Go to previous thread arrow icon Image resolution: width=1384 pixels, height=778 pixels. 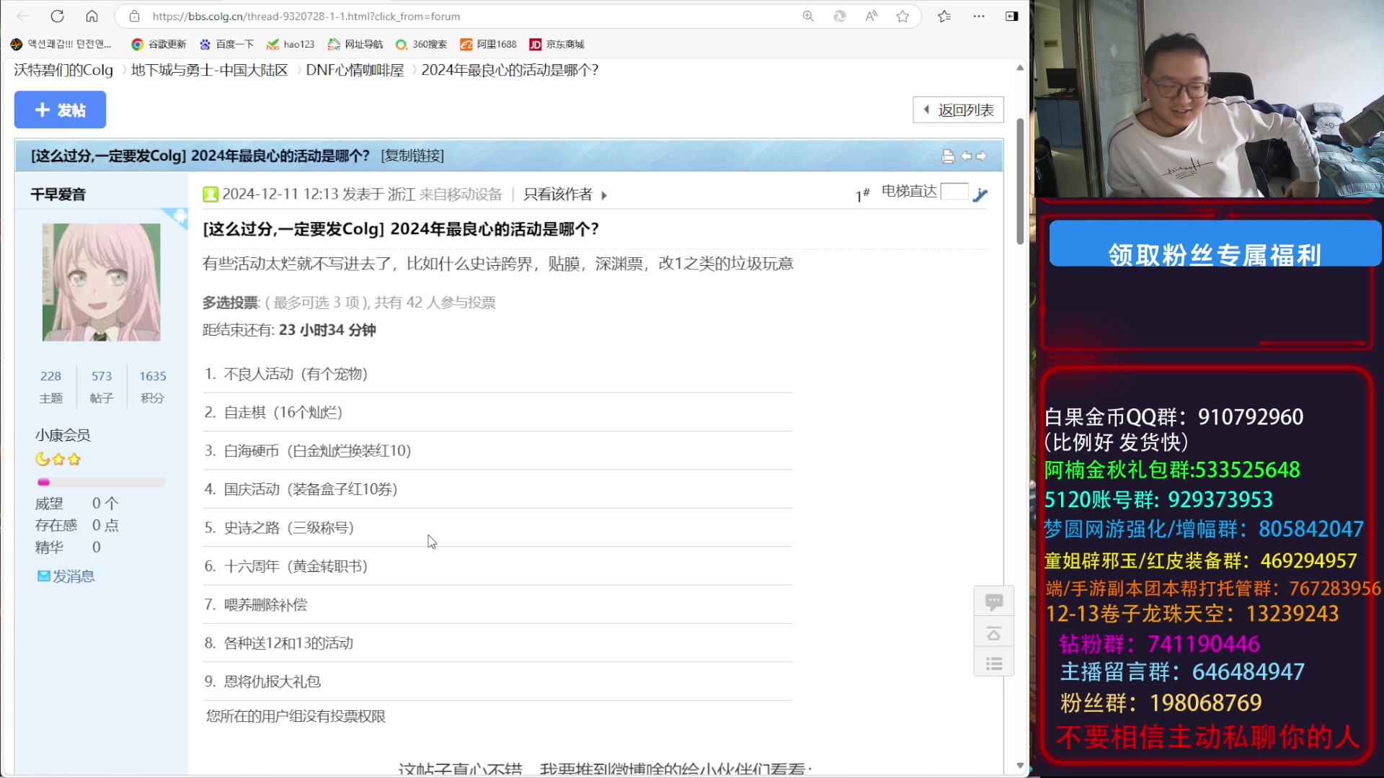tap(966, 156)
